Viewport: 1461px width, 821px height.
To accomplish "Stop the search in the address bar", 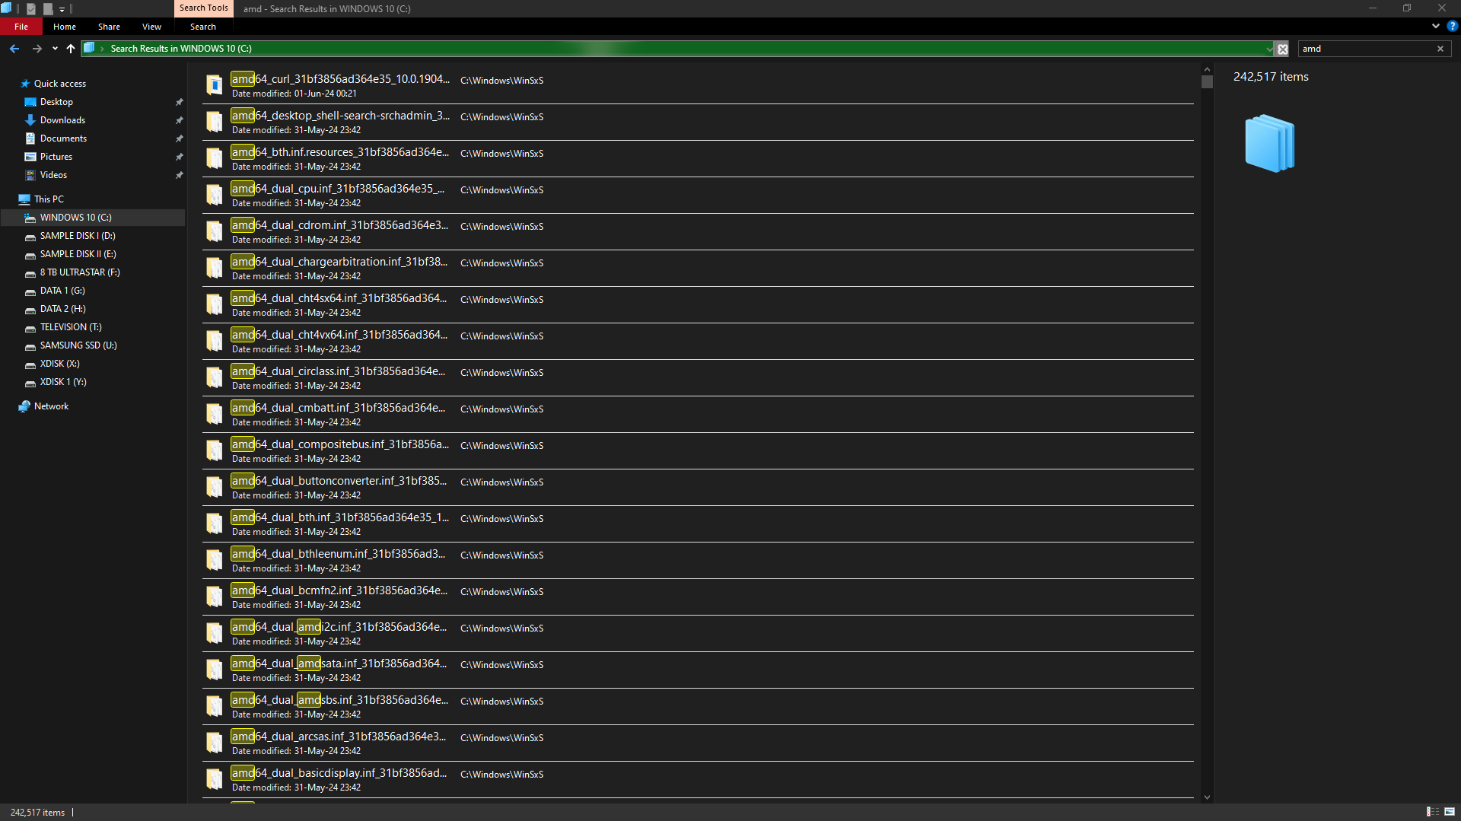I will 1282,49.
